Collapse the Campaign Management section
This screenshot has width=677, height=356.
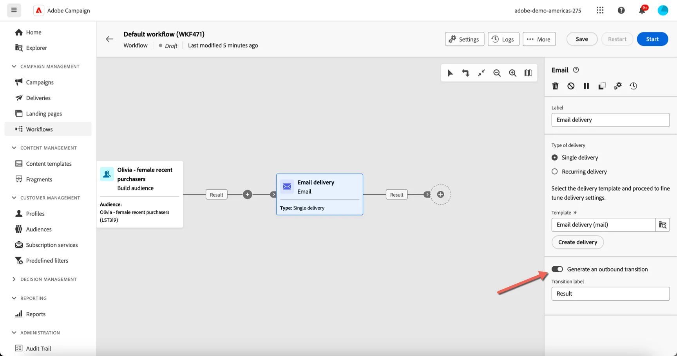(14, 66)
